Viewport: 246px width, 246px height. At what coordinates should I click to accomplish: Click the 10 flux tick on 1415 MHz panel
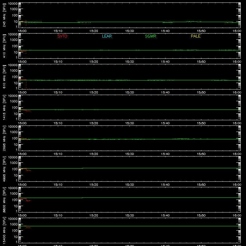click(16, 114)
